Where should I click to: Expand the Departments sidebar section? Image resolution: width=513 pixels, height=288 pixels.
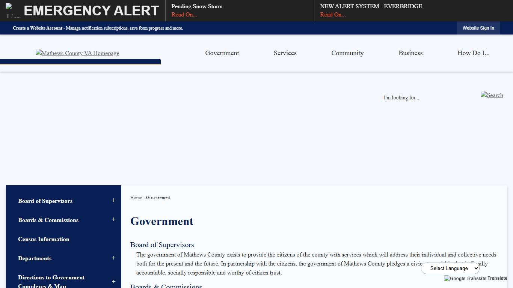click(x=113, y=258)
